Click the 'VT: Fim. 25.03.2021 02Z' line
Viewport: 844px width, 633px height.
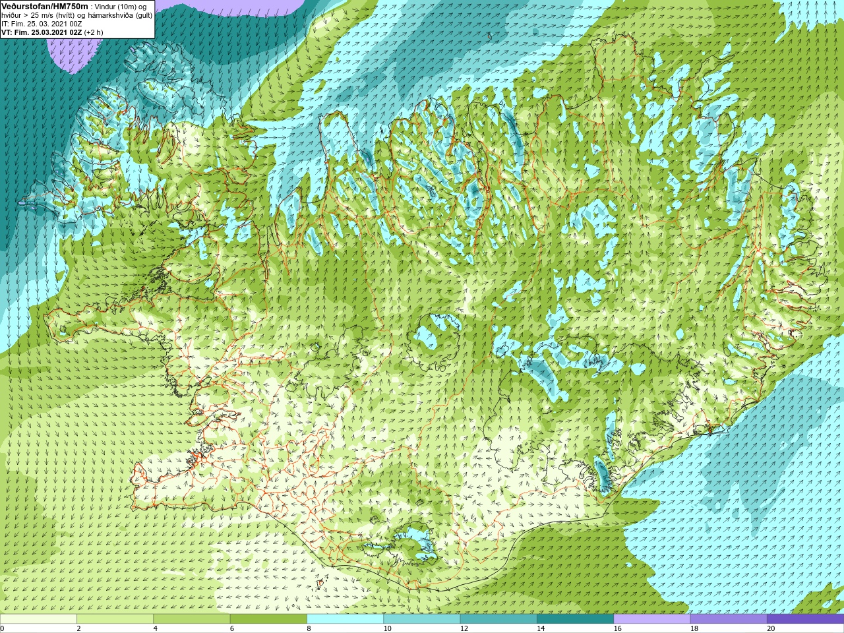(x=42, y=32)
